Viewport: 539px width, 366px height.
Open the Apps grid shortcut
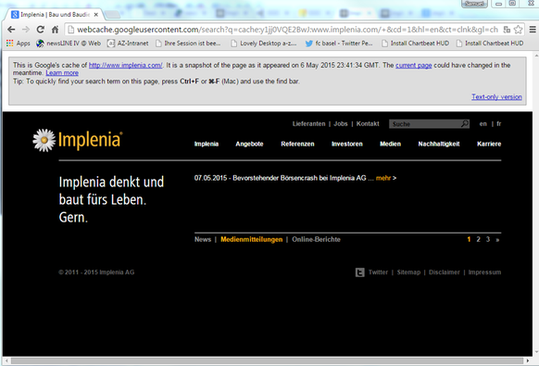[x=18, y=44]
